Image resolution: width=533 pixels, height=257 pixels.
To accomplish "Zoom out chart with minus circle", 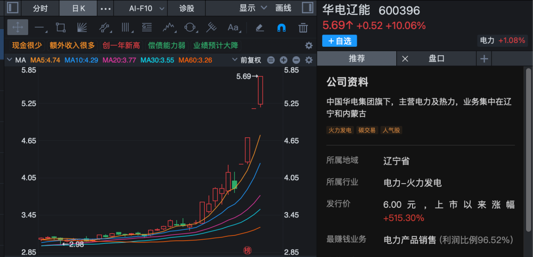I will pos(296,61).
